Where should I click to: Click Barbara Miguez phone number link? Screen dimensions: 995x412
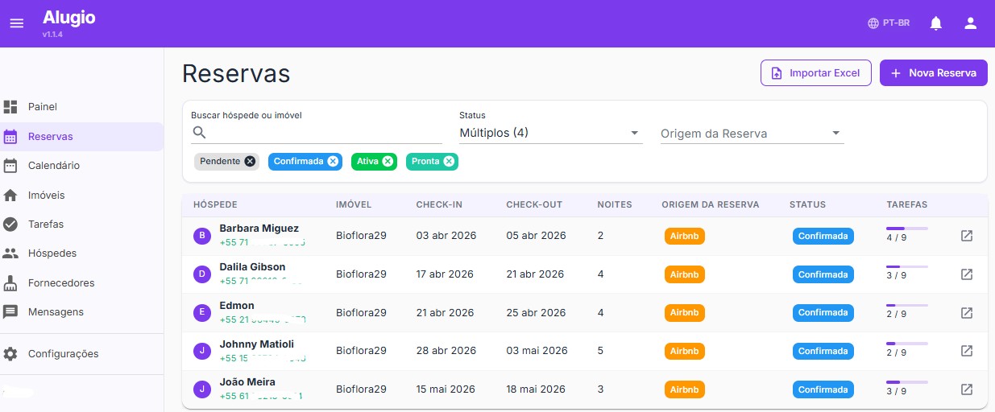click(262, 241)
